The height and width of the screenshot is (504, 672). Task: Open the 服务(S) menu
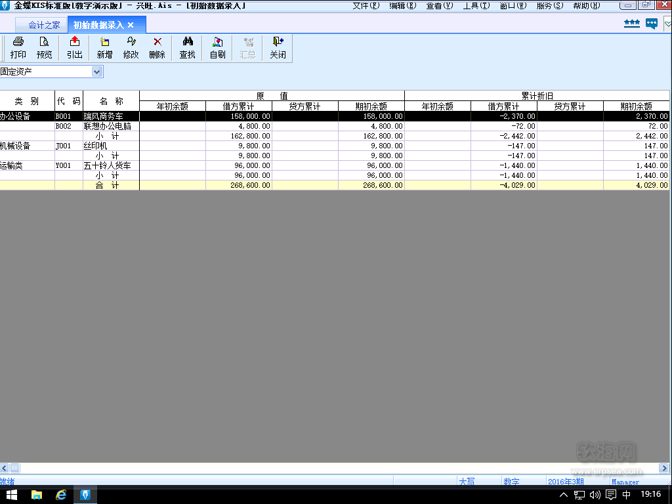tap(550, 5)
